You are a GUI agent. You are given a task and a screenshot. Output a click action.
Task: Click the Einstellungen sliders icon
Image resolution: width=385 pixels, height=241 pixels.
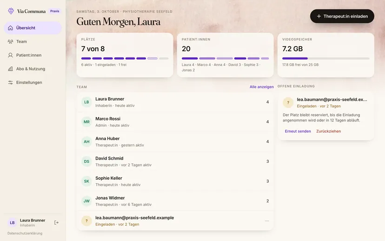pos(10,82)
